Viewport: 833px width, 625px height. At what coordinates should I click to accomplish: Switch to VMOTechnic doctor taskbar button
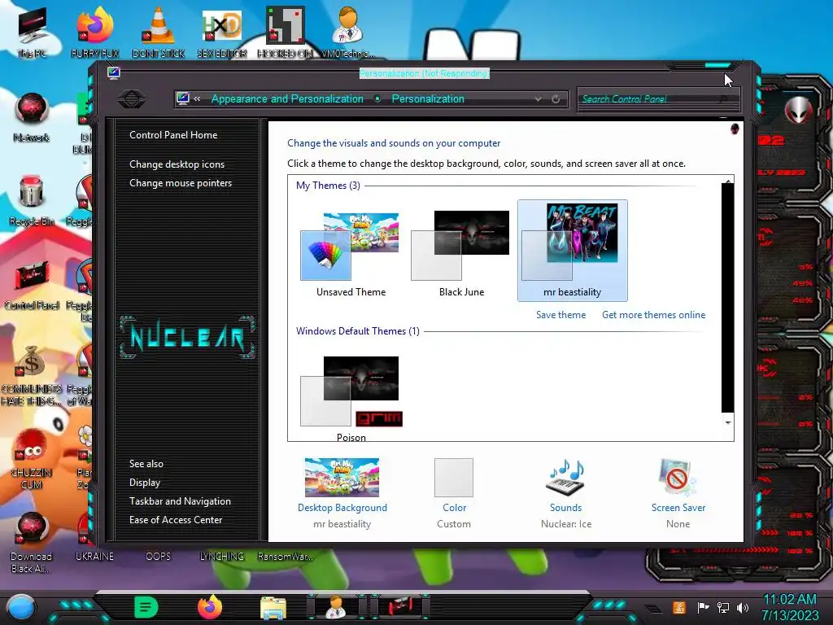tap(337, 607)
